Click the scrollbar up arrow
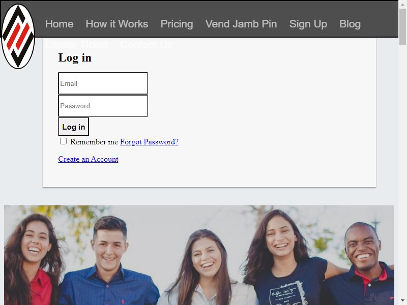The width and height of the screenshot is (407, 305). click(x=402, y=5)
